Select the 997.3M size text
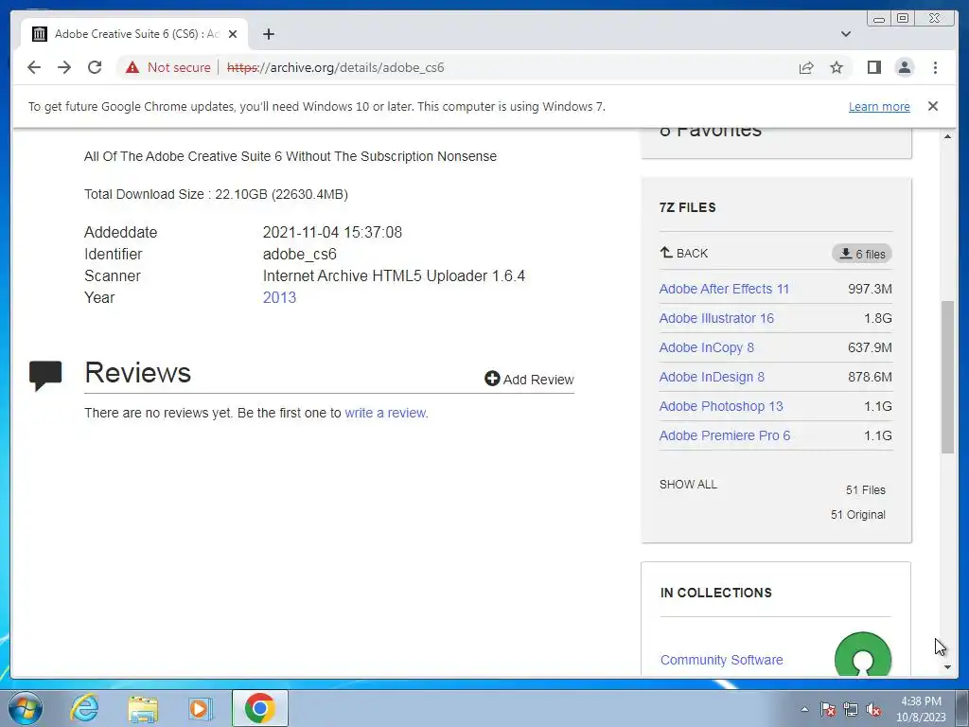 tap(870, 289)
